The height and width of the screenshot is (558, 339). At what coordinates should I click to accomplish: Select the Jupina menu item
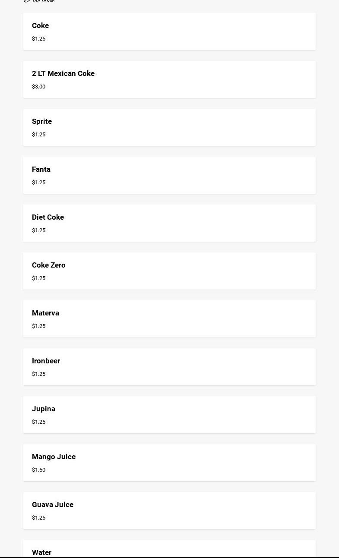pyautogui.click(x=44, y=409)
